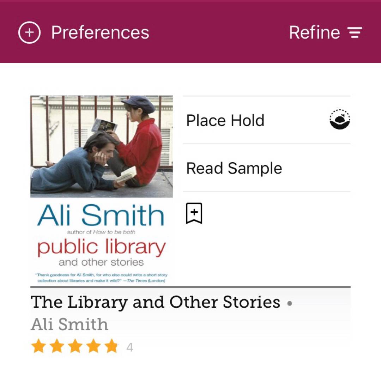This screenshot has height=381, width=381.
Task: Expand the Refine filter menu
Action: tap(314, 33)
